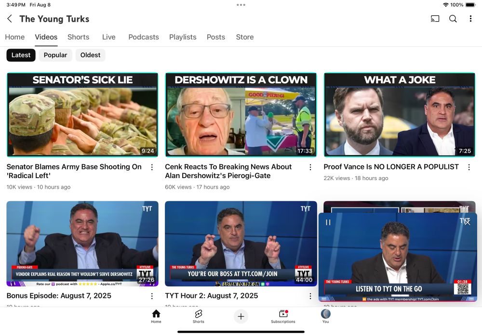Open Subscriptions in the bottom bar

(x=283, y=316)
